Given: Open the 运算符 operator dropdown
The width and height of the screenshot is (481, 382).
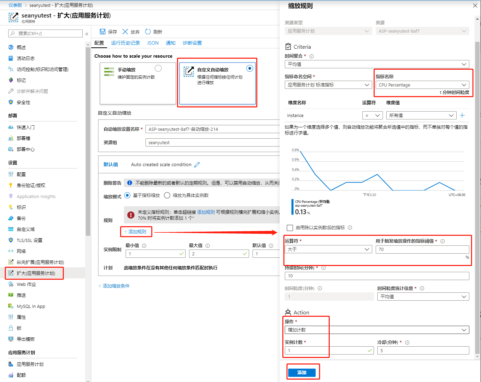Looking at the screenshot, I should [x=328, y=249].
